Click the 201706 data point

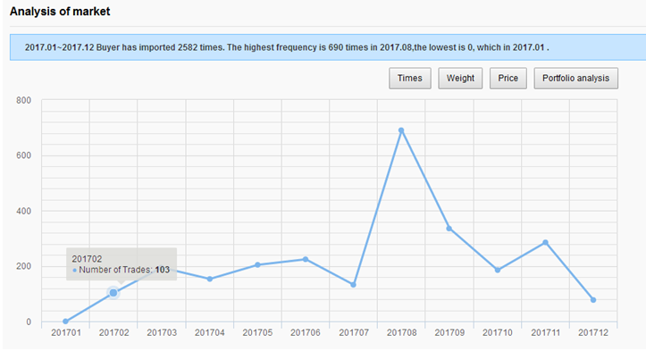[306, 260]
